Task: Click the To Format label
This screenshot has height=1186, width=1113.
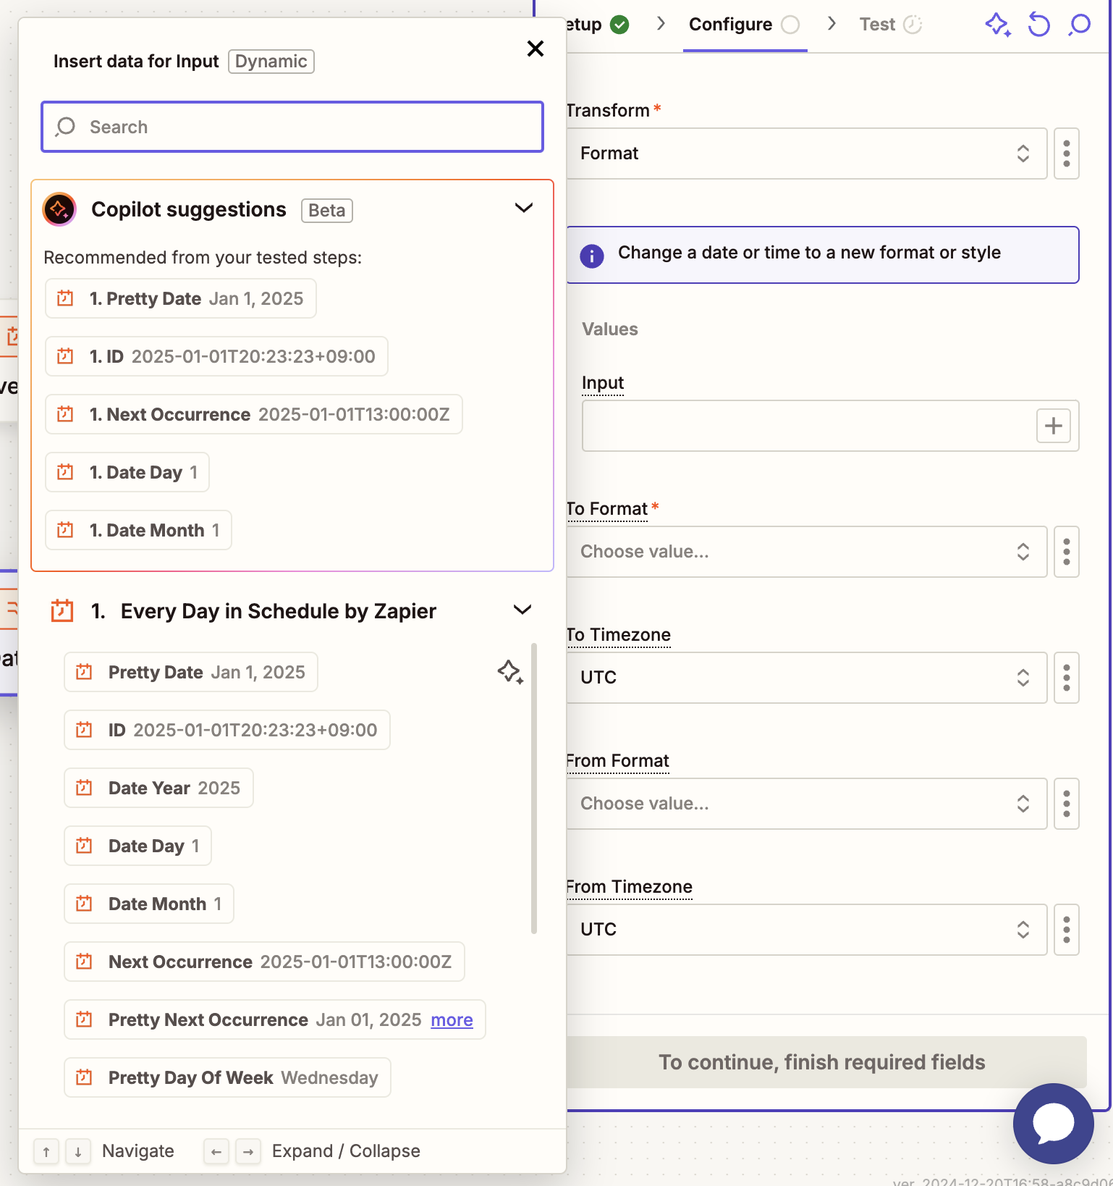Action: point(607,509)
